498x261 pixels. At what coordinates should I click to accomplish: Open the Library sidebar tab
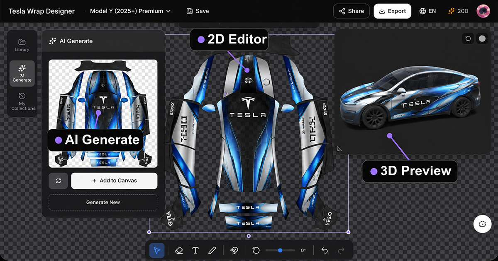(22, 45)
